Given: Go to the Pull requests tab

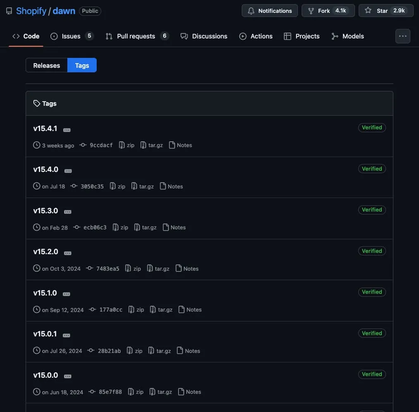Looking at the screenshot, I should 136,36.
